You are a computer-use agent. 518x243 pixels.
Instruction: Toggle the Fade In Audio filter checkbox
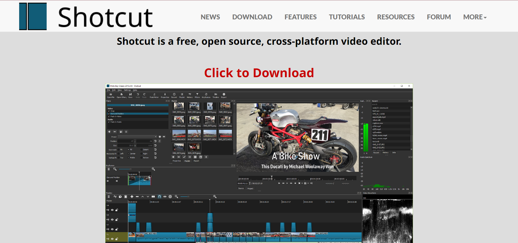(109, 122)
